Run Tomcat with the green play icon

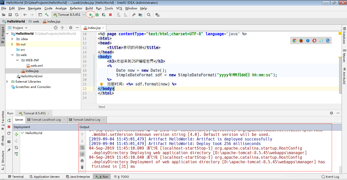91,15
